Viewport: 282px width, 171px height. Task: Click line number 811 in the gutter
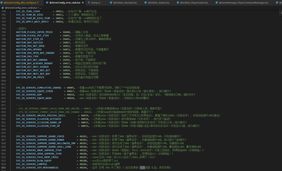click(4, 84)
